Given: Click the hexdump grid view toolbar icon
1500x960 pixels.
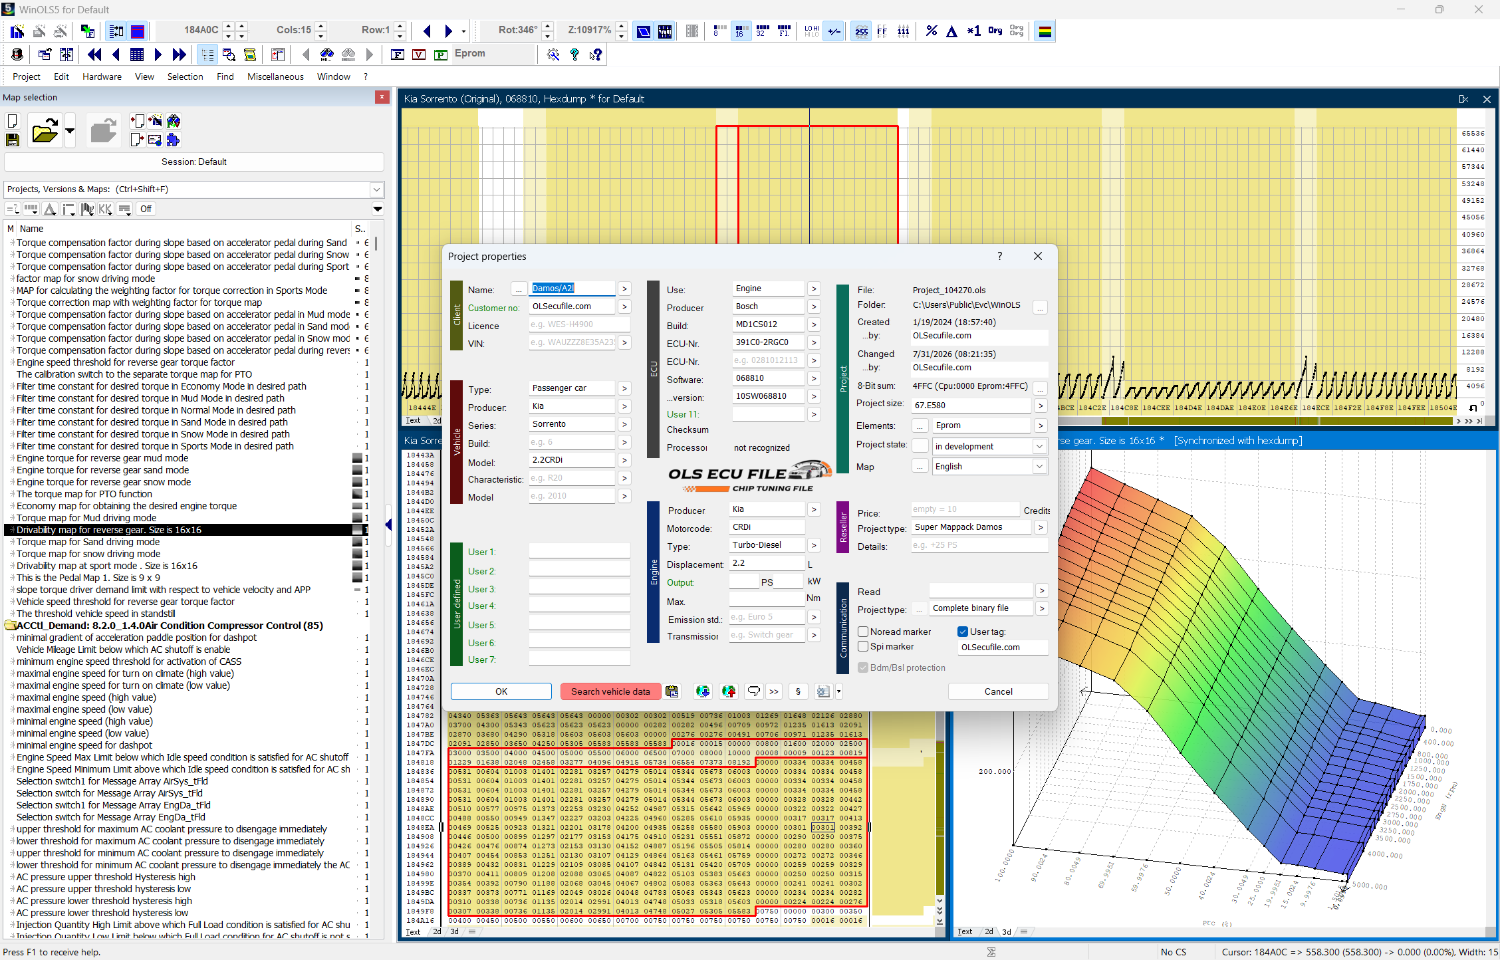Looking at the screenshot, I should [137, 55].
